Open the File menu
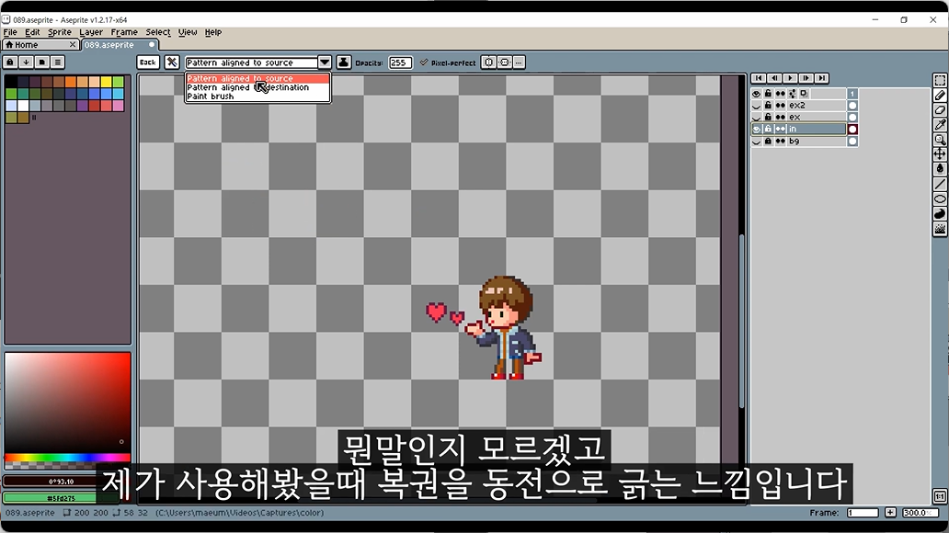The width and height of the screenshot is (949, 533). pyautogui.click(x=10, y=32)
